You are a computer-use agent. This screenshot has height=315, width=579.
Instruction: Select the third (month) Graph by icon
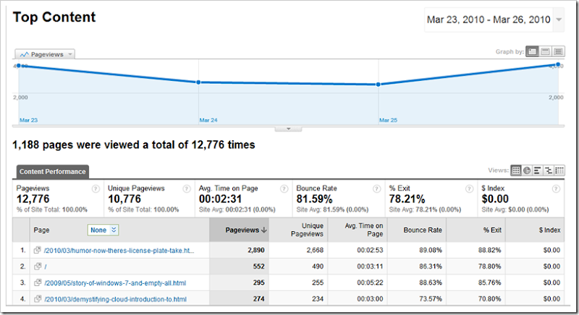coord(558,51)
